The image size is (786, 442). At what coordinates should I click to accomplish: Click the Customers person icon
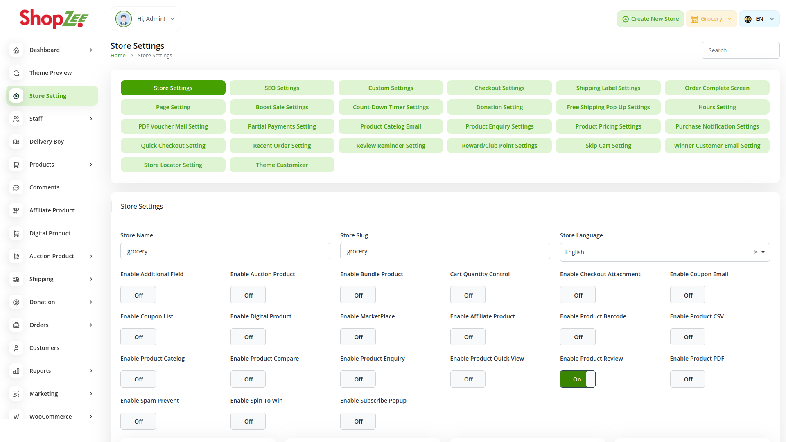(16, 348)
